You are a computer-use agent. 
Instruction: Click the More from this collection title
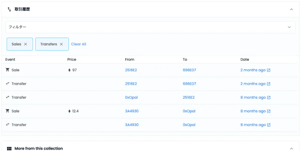tap(38, 149)
